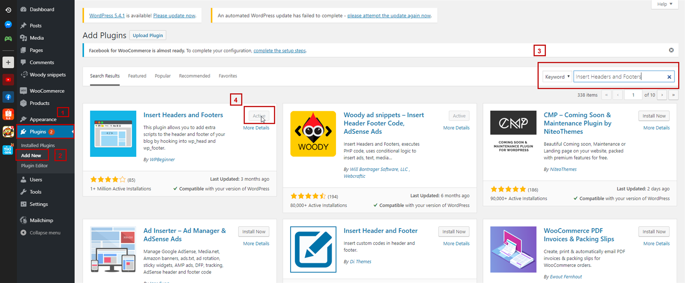The image size is (685, 283).
Task: Open Shopee shortcut in the sidebar
Action: click(x=8, y=115)
